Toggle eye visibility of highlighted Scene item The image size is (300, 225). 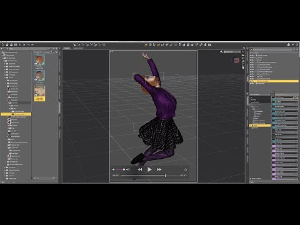pyautogui.click(x=251, y=81)
